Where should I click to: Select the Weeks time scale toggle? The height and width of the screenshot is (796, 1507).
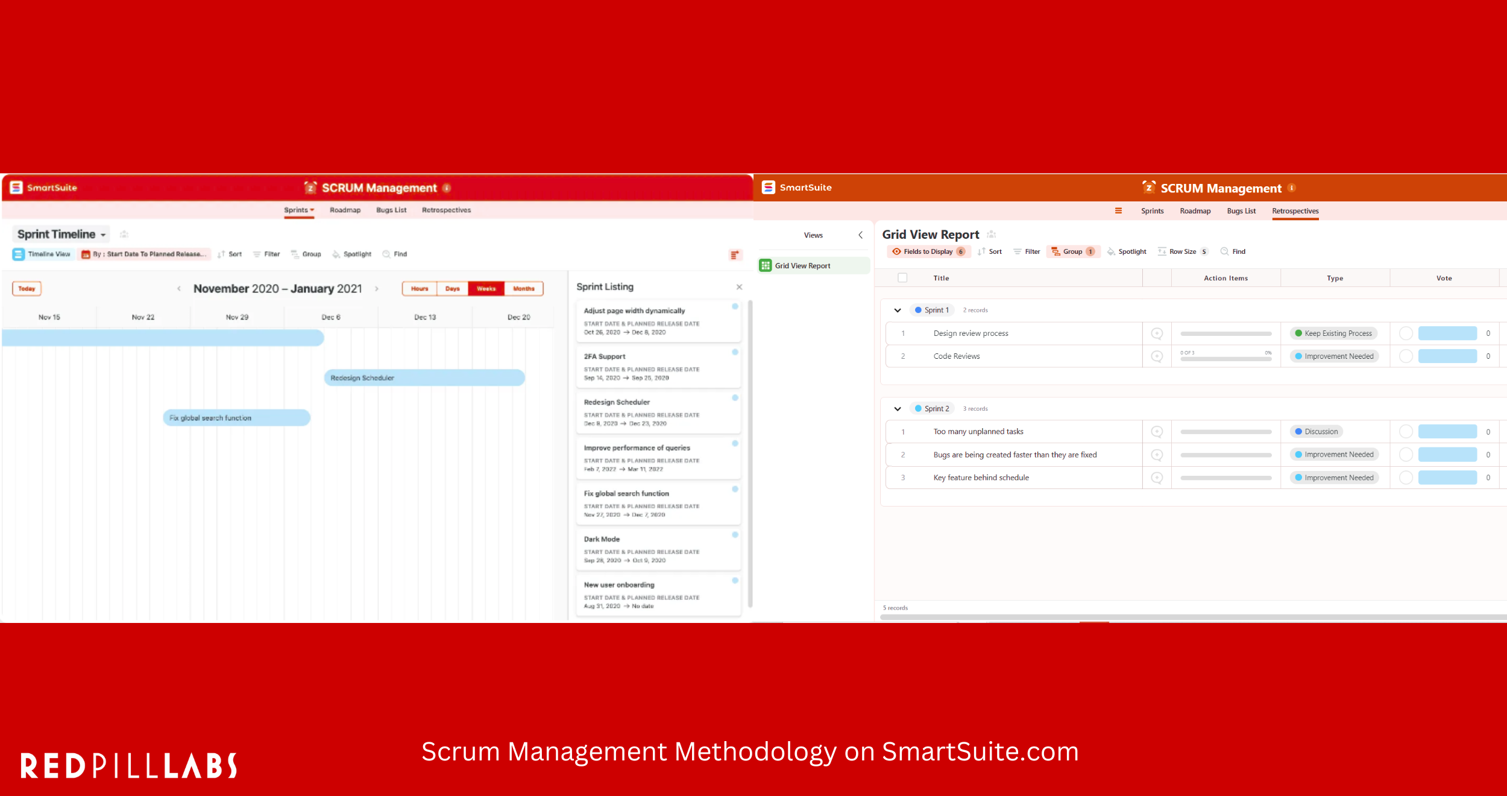pyautogui.click(x=486, y=288)
